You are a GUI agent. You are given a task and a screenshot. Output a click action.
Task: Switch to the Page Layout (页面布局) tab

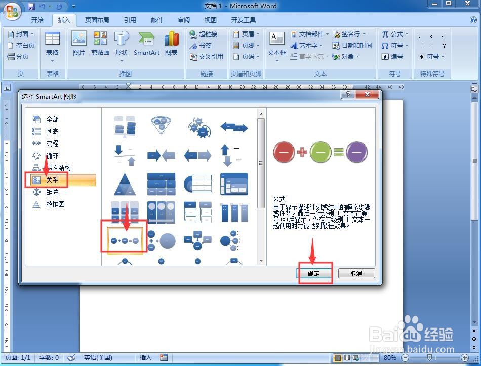click(97, 20)
